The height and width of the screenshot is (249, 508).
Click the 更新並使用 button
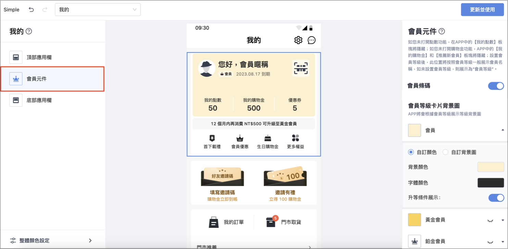(482, 10)
